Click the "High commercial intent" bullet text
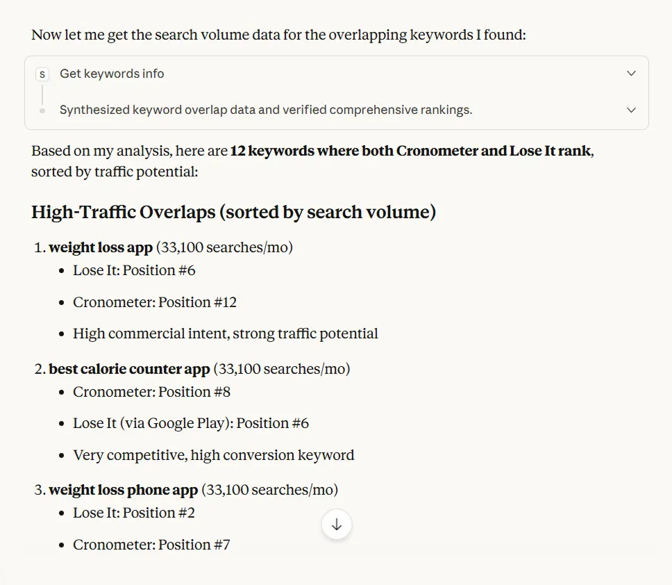The width and height of the screenshot is (672, 585). pos(225,333)
